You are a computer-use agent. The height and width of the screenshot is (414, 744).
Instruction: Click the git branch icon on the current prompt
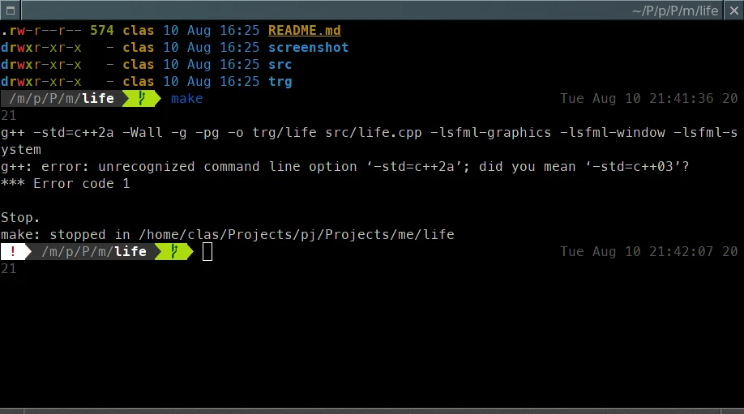coord(175,252)
